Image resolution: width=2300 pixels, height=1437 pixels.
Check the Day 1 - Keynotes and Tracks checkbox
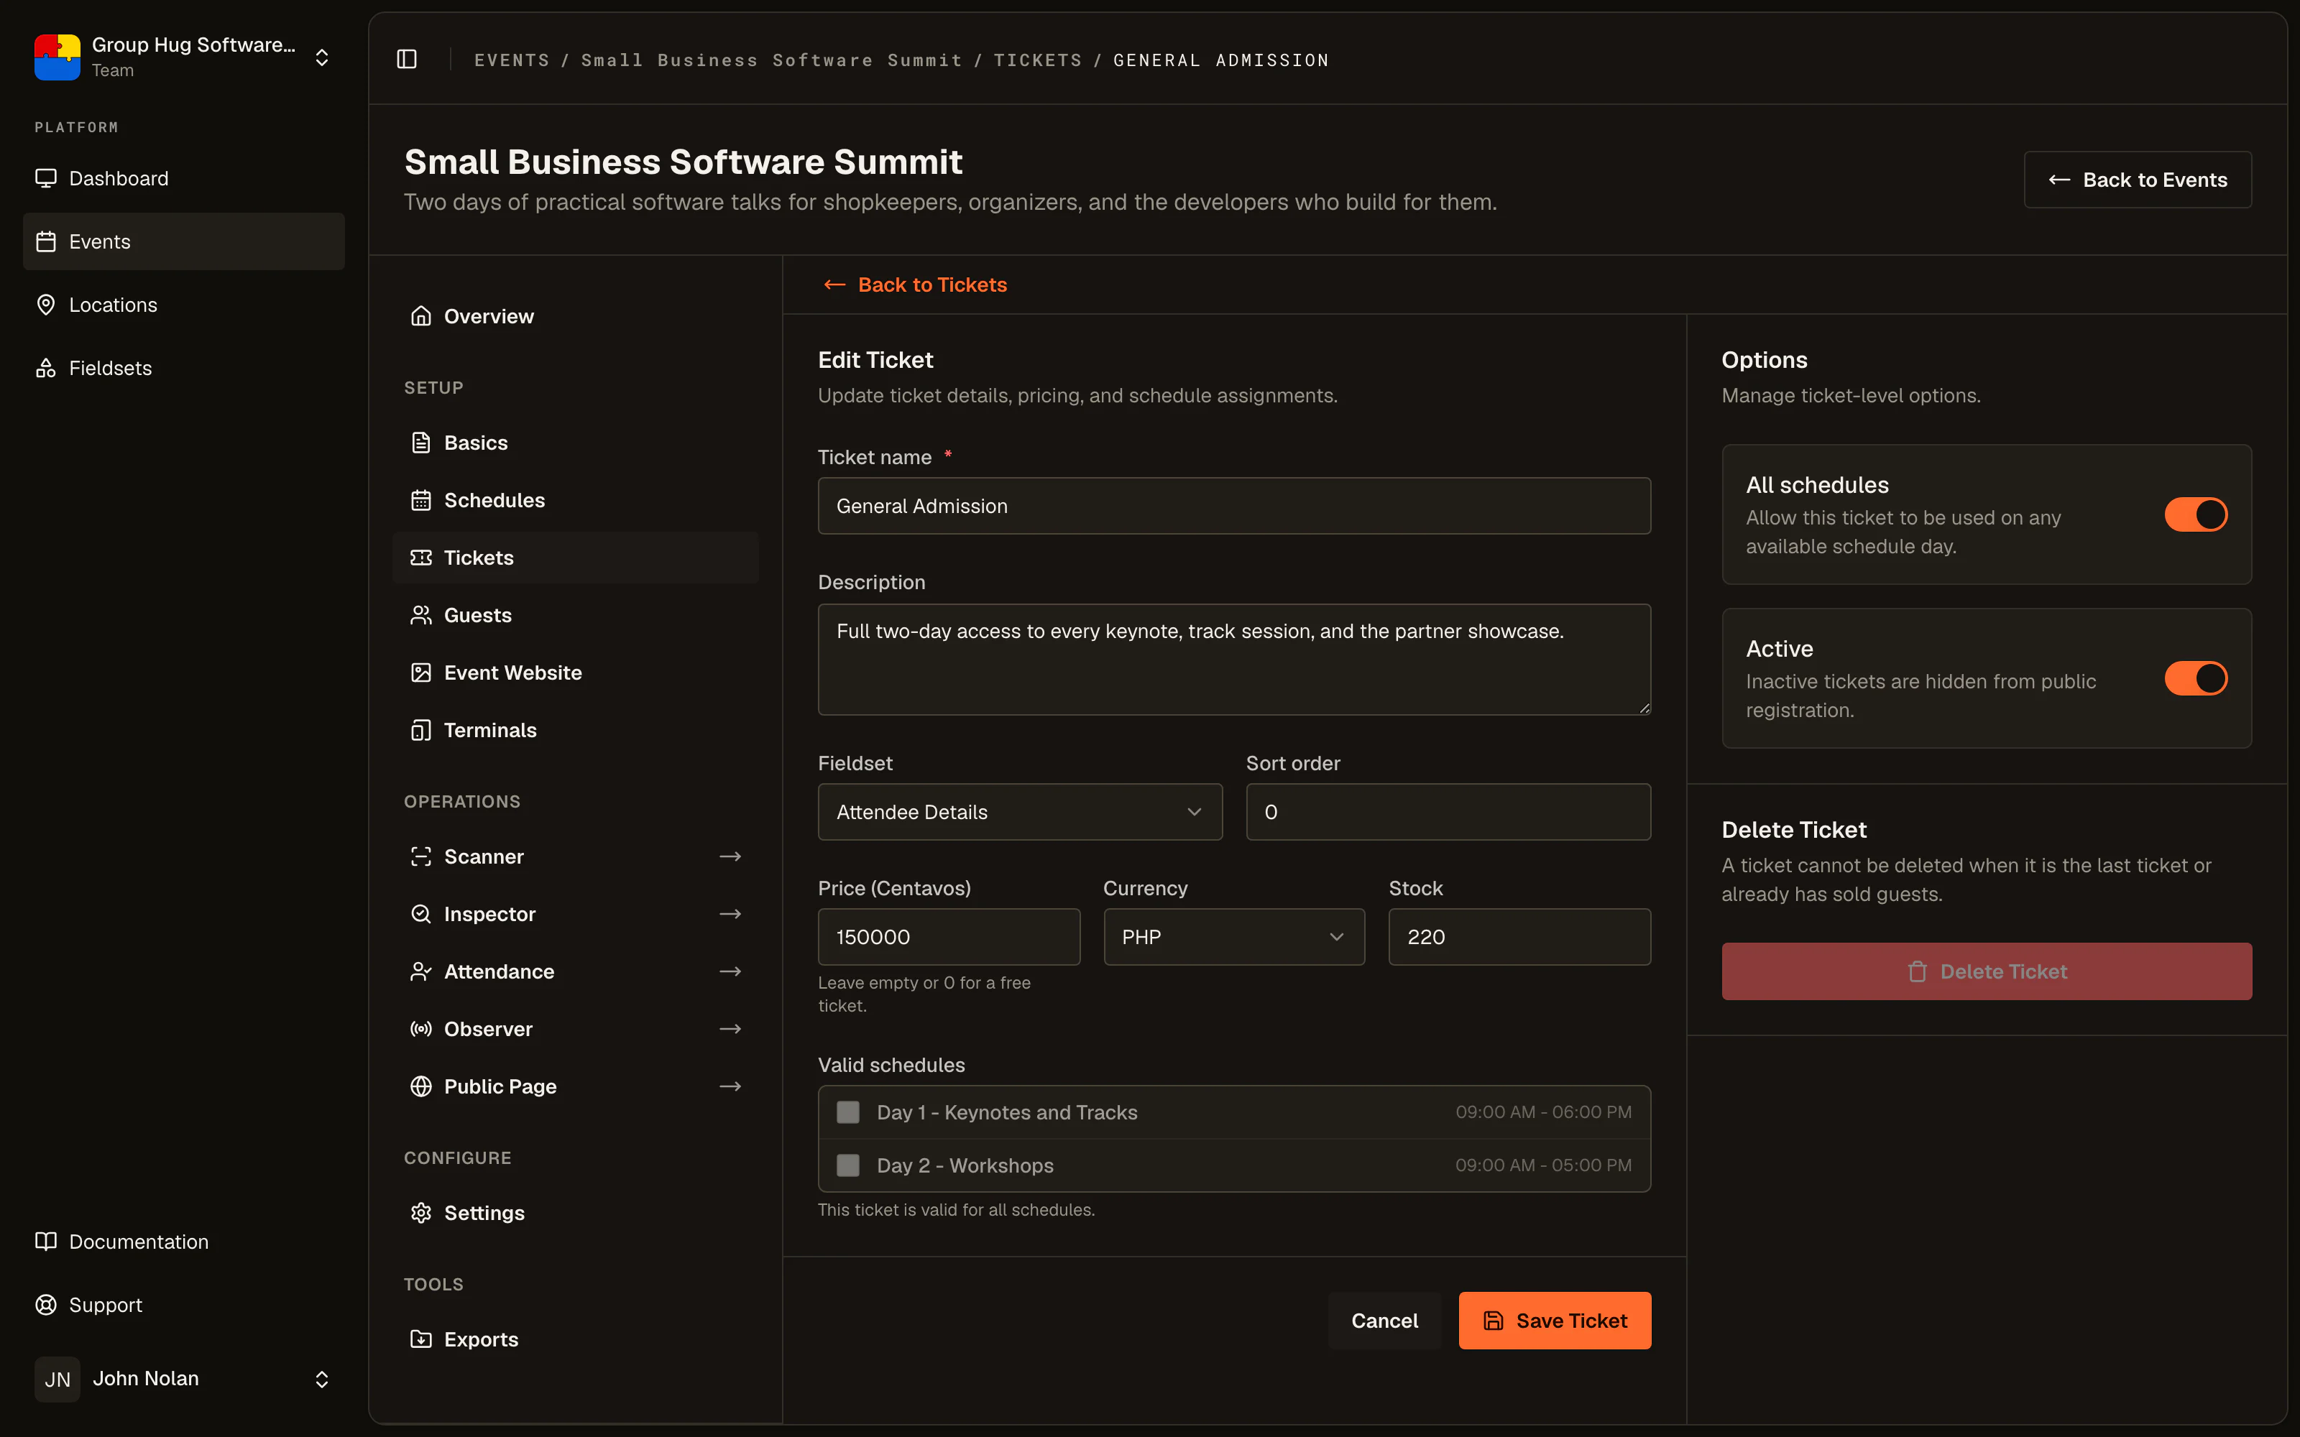(x=848, y=1112)
